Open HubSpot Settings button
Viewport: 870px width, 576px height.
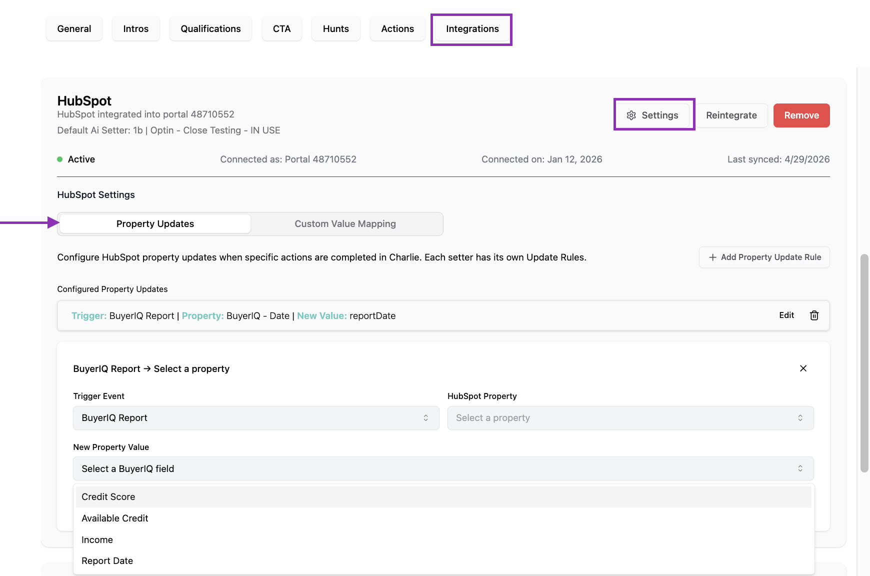tap(653, 115)
